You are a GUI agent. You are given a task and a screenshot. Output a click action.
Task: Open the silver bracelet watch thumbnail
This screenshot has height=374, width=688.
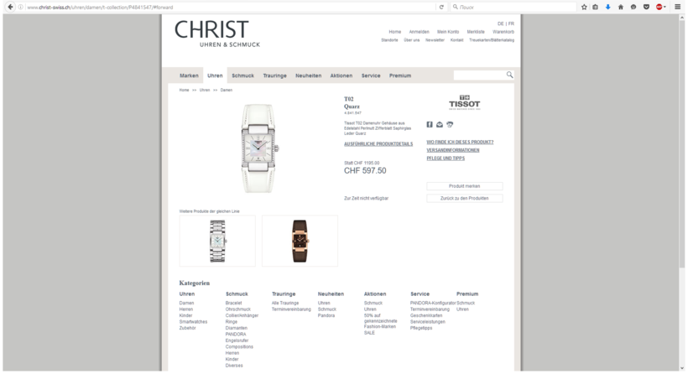point(217,242)
